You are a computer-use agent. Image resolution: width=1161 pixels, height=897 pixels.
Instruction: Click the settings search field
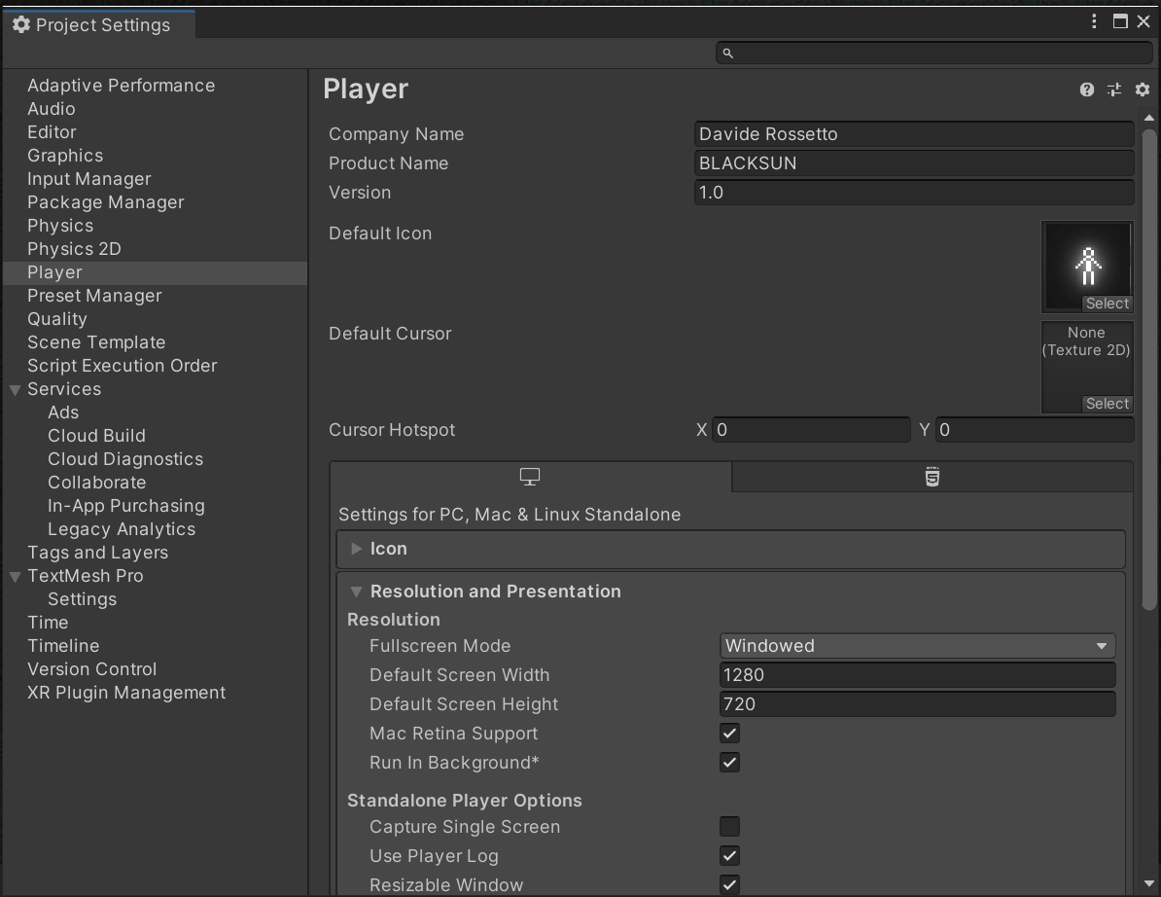933,54
